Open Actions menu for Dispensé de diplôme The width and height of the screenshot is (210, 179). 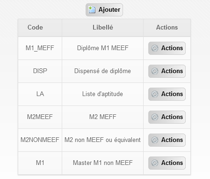click(167, 71)
